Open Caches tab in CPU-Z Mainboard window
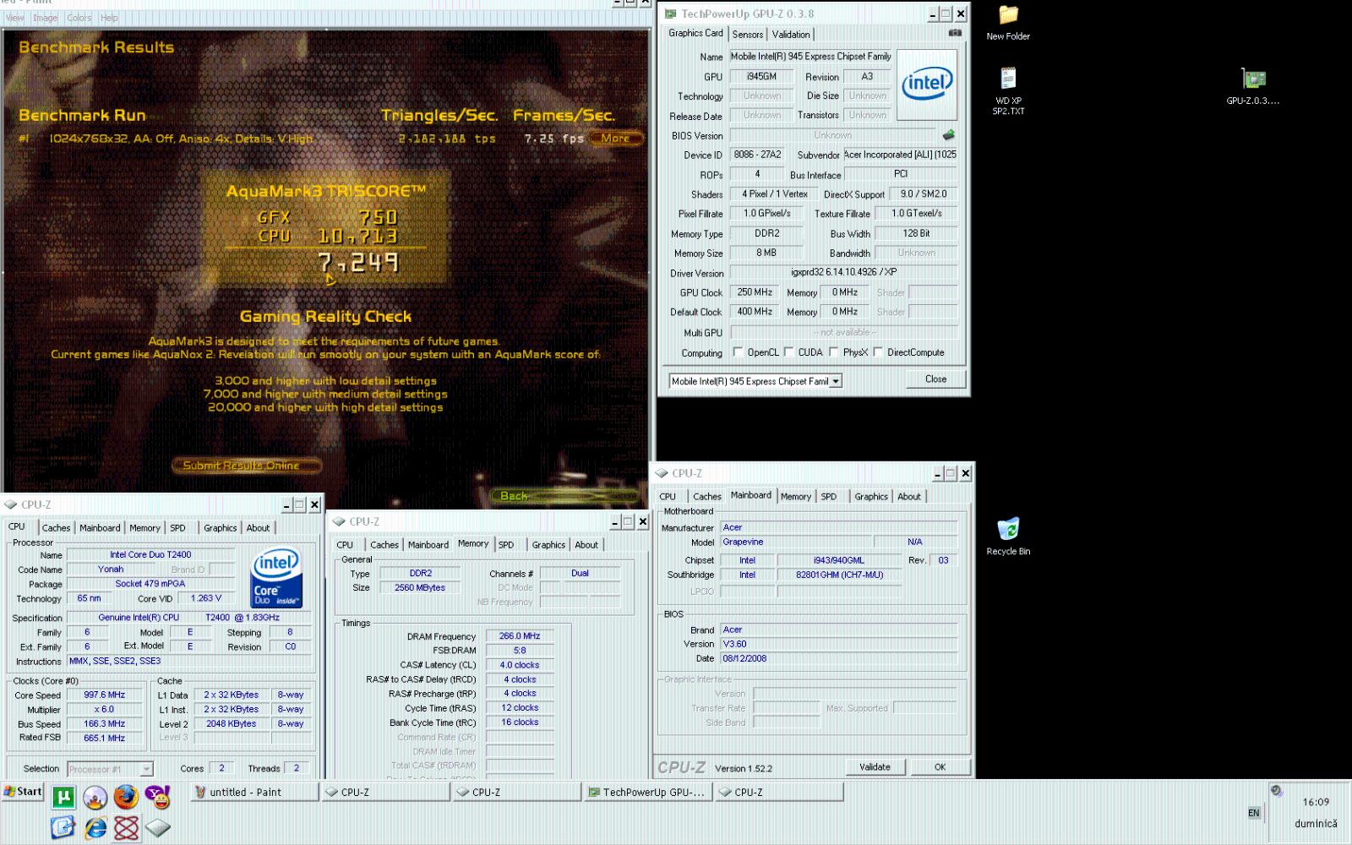Image resolution: width=1352 pixels, height=845 pixels. pyautogui.click(x=707, y=497)
